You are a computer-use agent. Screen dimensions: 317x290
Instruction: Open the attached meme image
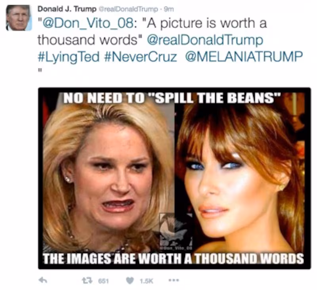[174, 176]
